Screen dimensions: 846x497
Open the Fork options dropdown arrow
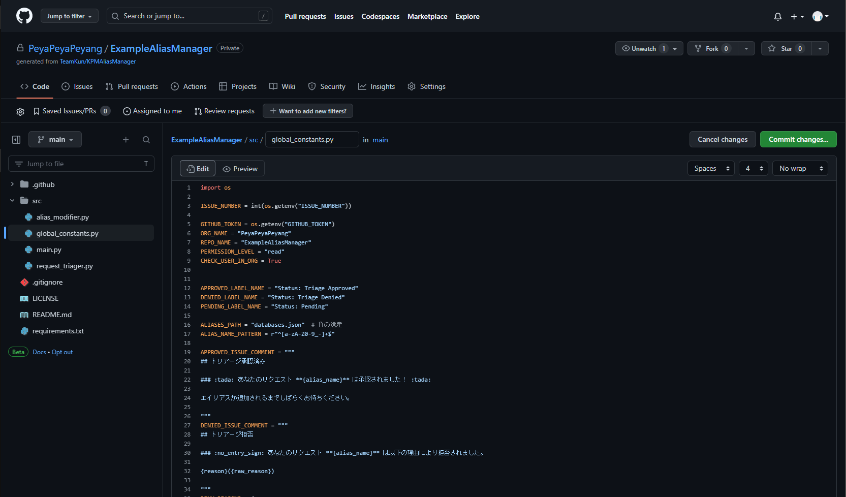[746, 48]
